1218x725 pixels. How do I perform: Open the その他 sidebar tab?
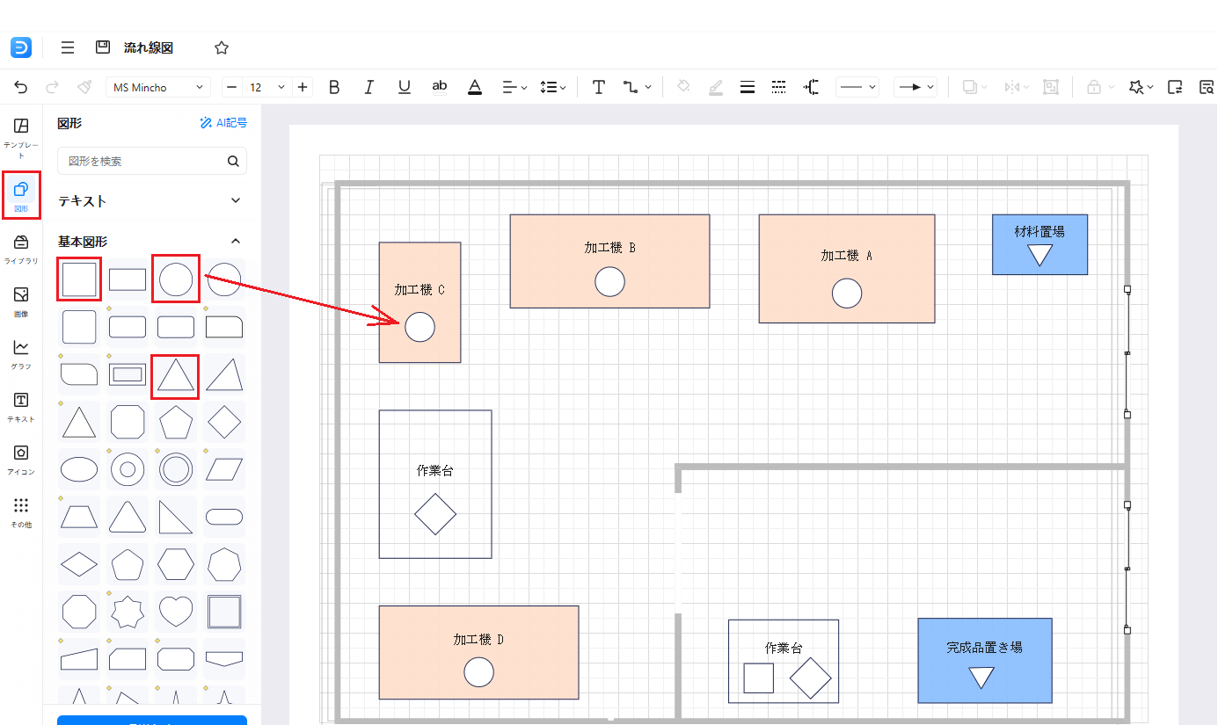tap(21, 511)
